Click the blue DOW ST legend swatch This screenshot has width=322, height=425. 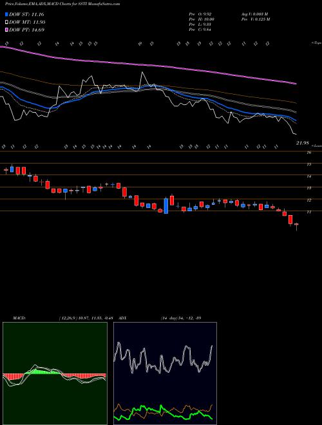coord(6,14)
